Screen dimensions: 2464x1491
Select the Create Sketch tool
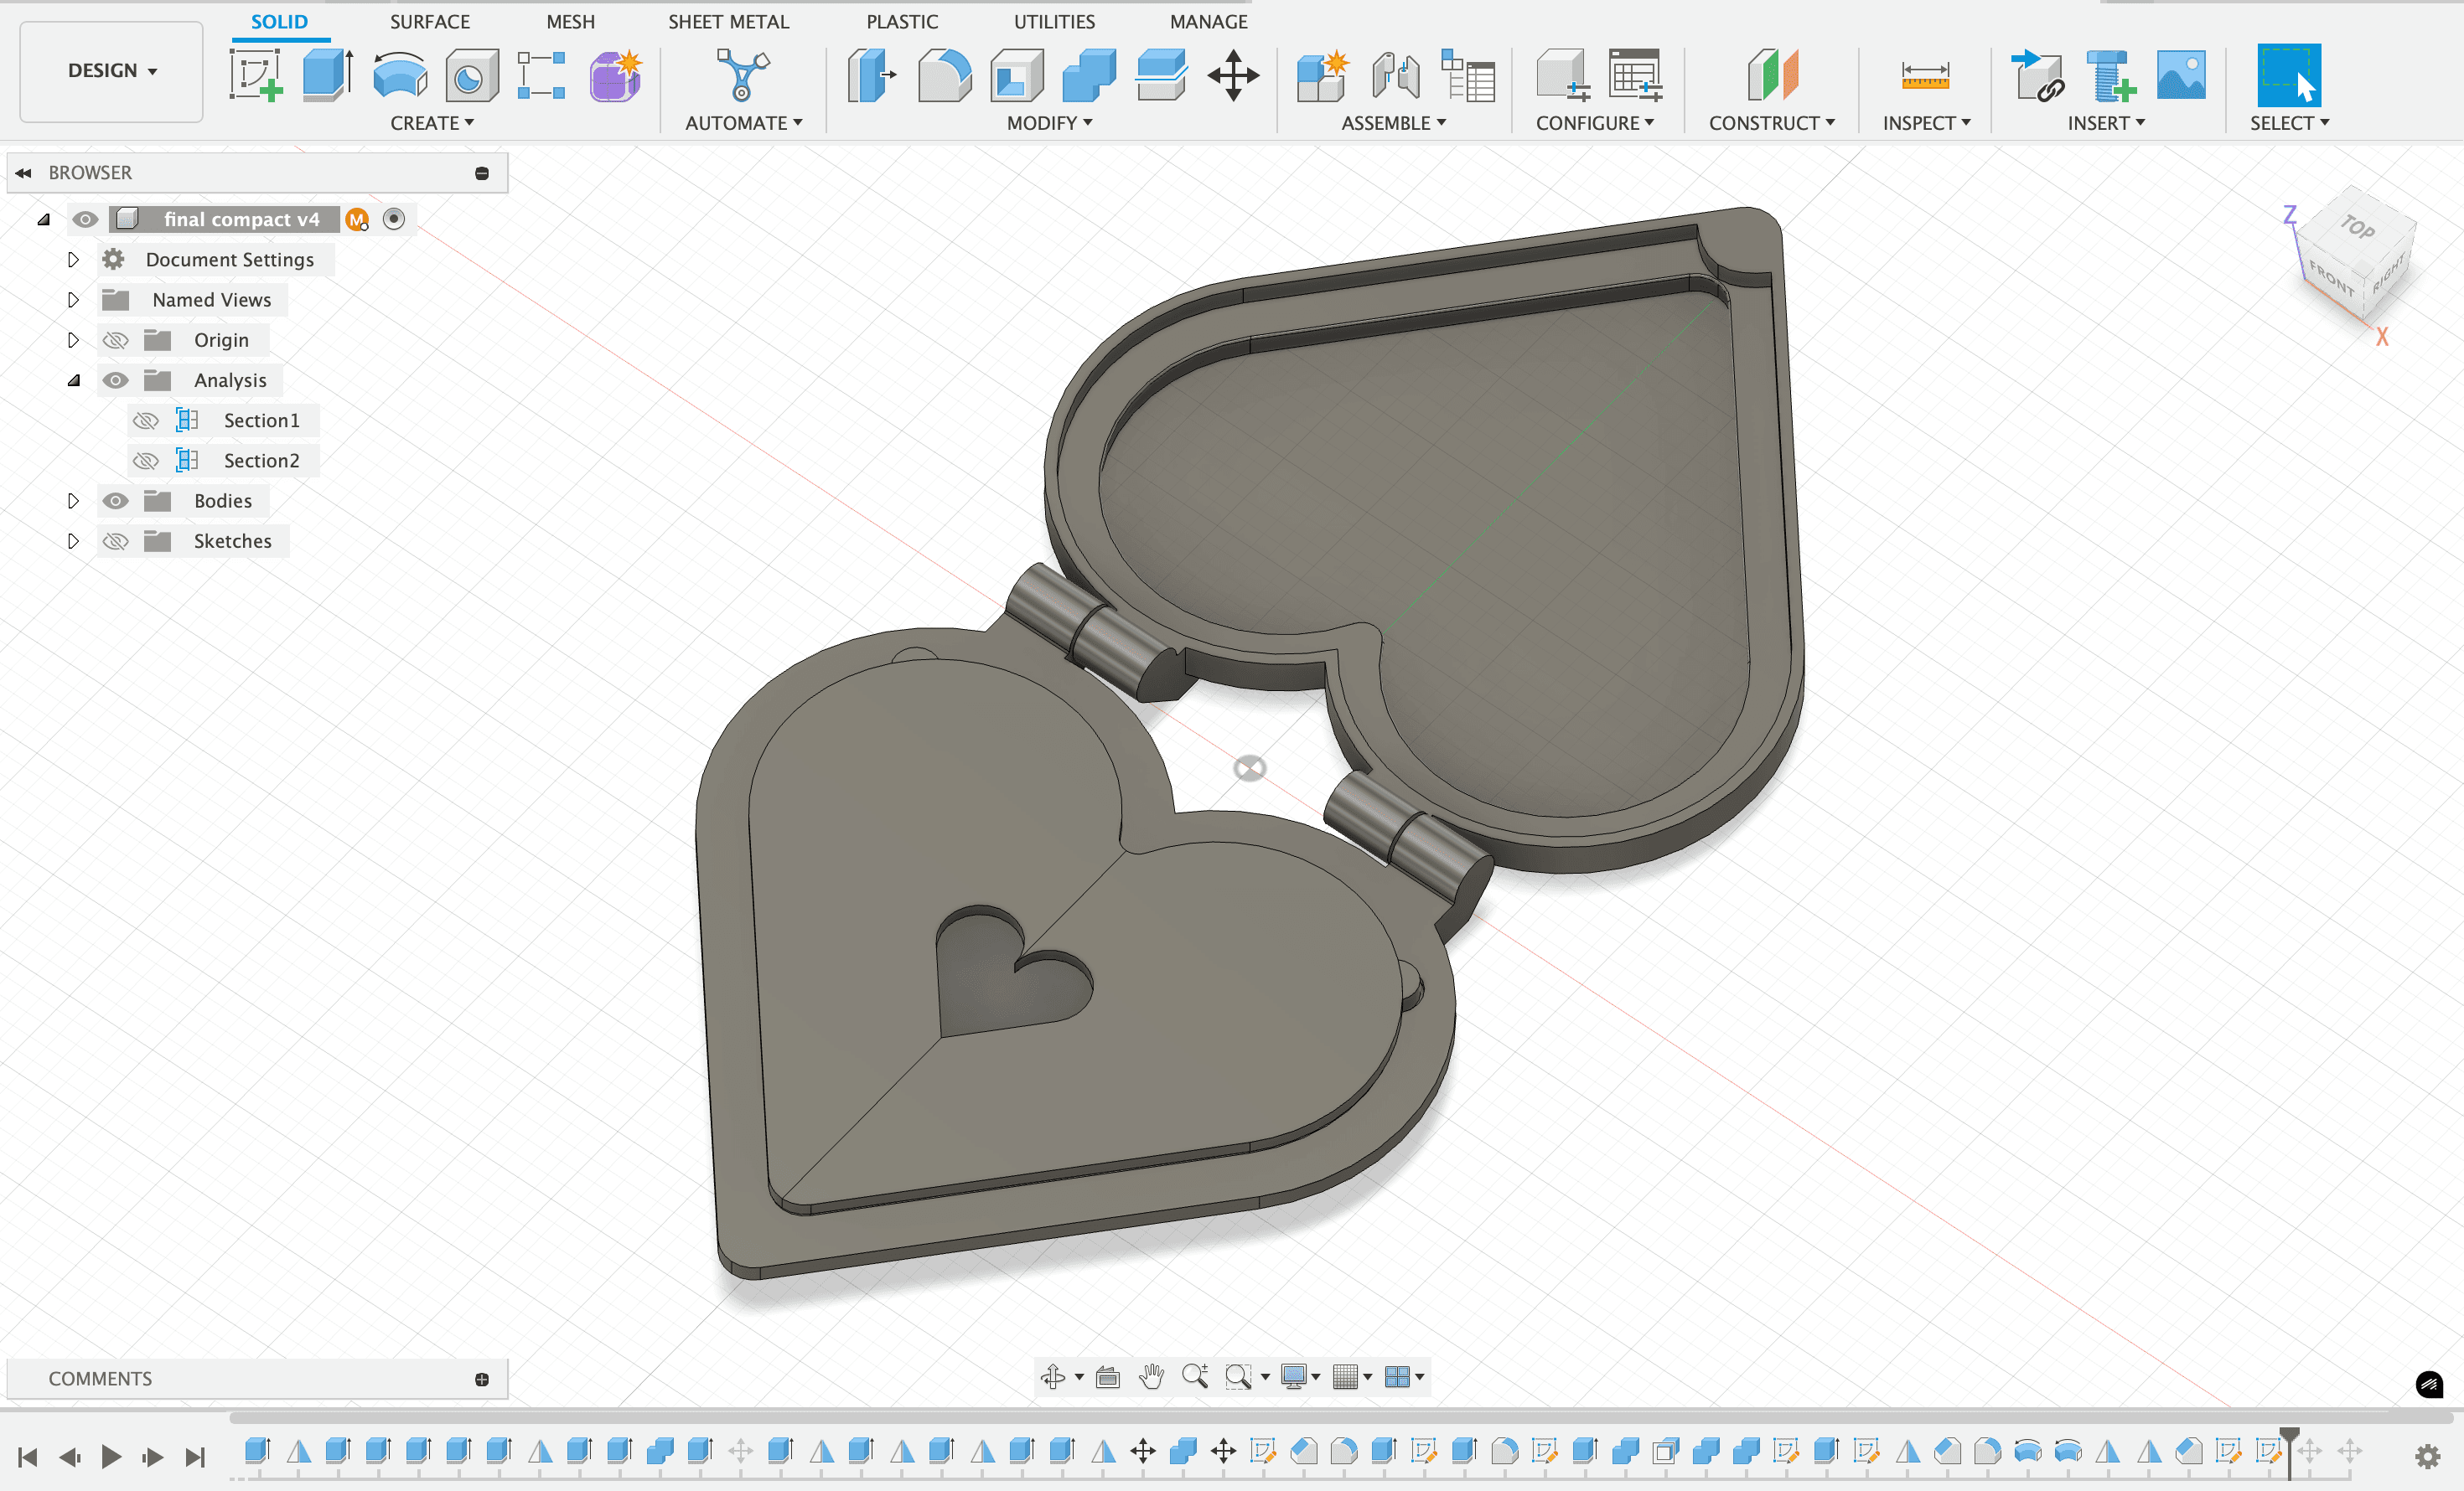click(254, 76)
